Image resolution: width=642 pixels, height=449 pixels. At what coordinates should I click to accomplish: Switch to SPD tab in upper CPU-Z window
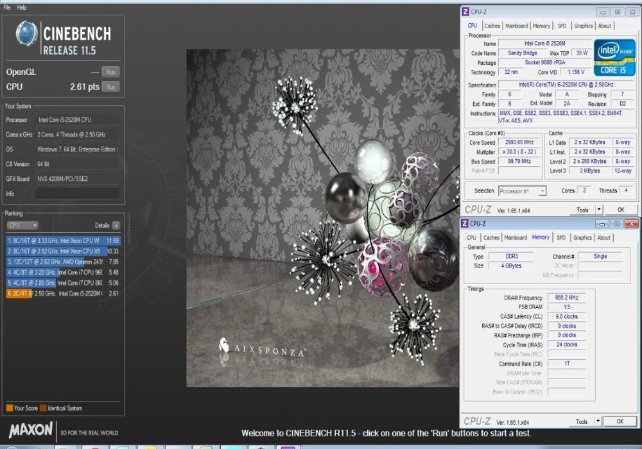562,26
